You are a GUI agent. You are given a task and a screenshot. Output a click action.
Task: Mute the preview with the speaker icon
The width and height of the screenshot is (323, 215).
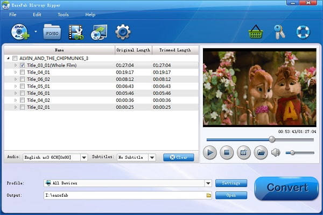(x=276, y=152)
